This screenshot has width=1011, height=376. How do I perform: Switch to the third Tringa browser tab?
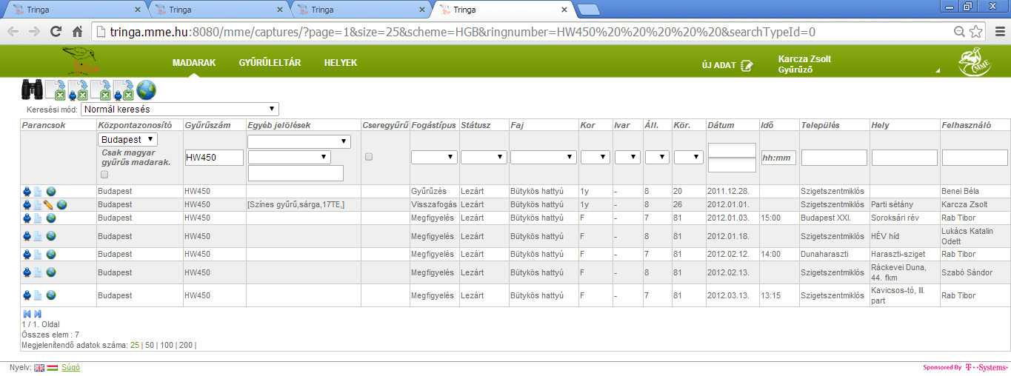tap(359, 10)
